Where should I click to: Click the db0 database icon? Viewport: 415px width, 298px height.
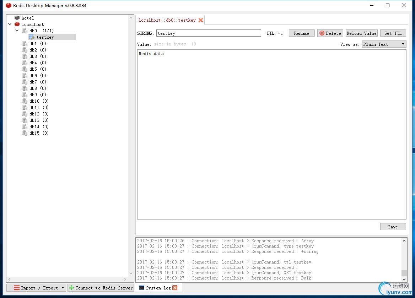[25, 31]
